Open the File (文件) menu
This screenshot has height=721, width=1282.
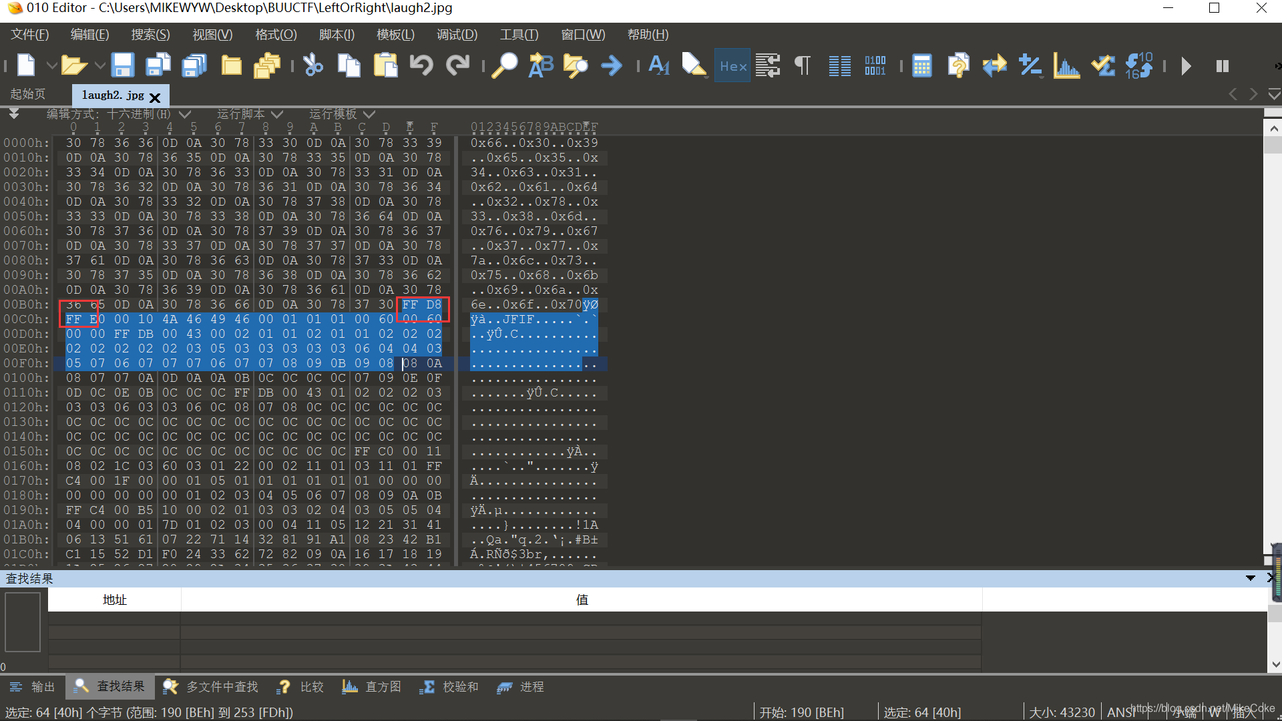pos(30,35)
